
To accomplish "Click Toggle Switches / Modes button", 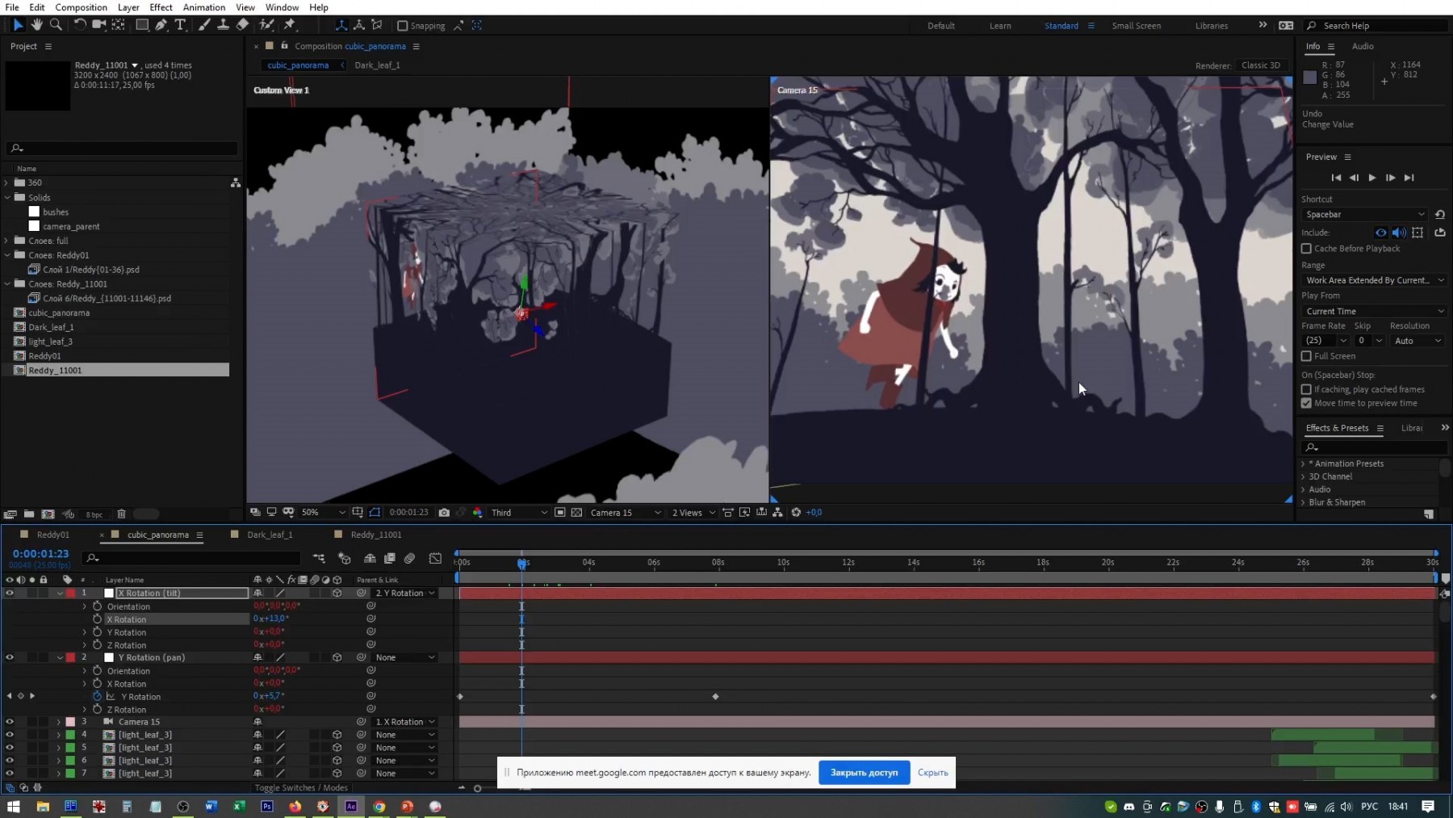I will 301,788.
